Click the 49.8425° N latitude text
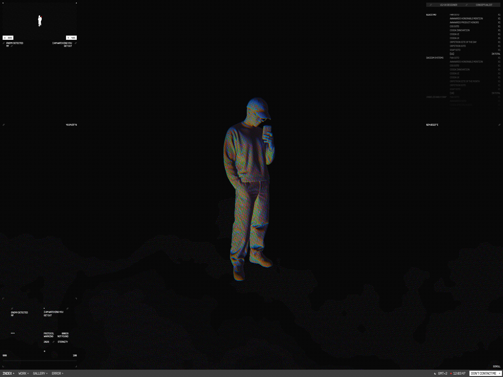Screen dimensions: 503x377 click(71, 125)
